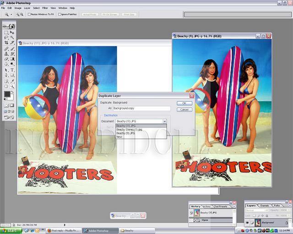Click the zoom-out icon in options bar
293x234 pixels.
click(22, 14)
